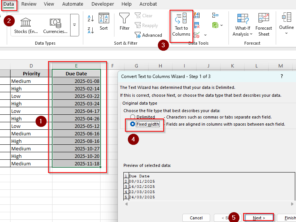The height and width of the screenshot is (222, 296).
Task: Click the Data Validation icon
Action: pos(197,35)
